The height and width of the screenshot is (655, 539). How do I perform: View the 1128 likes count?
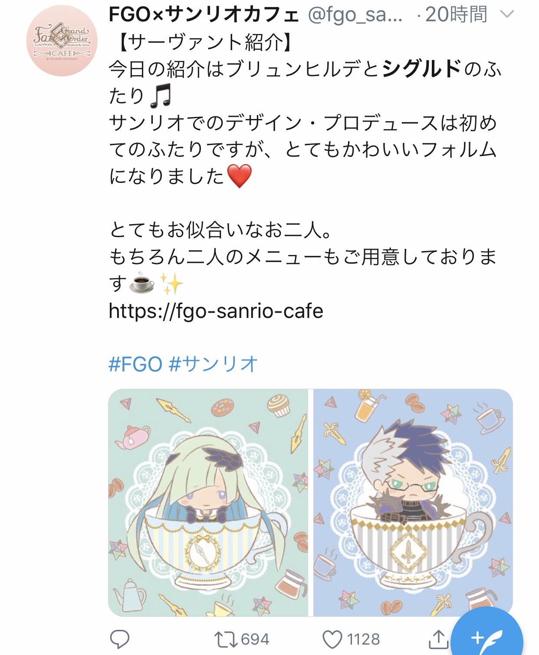point(363,639)
